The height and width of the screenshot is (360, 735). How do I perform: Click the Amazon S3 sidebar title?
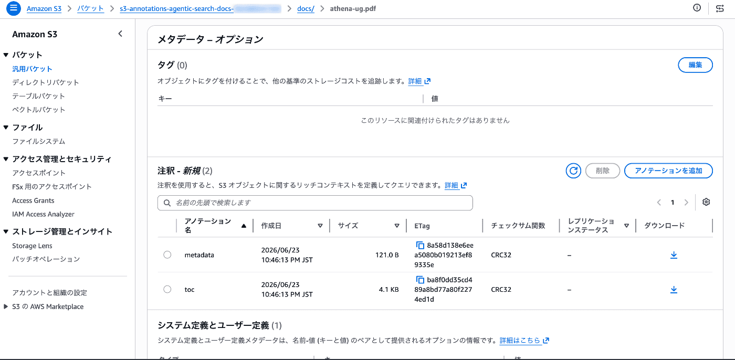tap(35, 34)
